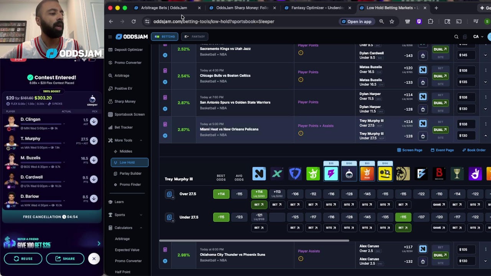Image resolution: width=491 pixels, height=276 pixels.
Task: Click the ProphetX sportsbook logo
Action: click(277, 174)
